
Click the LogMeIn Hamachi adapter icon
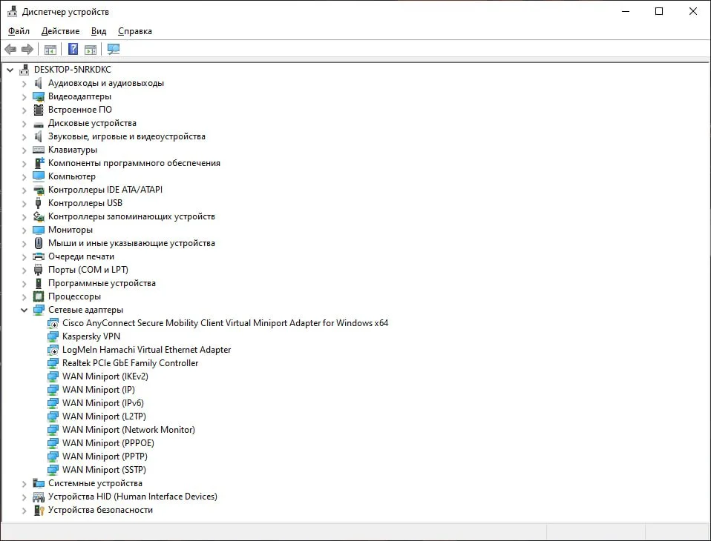[53, 350]
